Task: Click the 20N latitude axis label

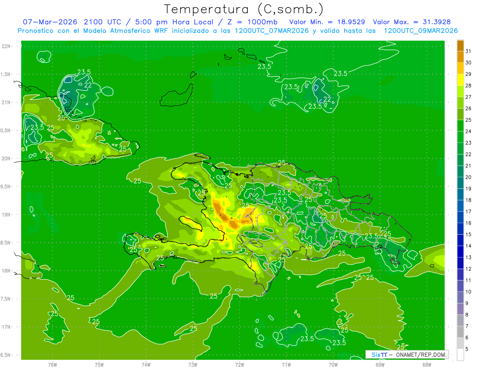Action: 6,158
